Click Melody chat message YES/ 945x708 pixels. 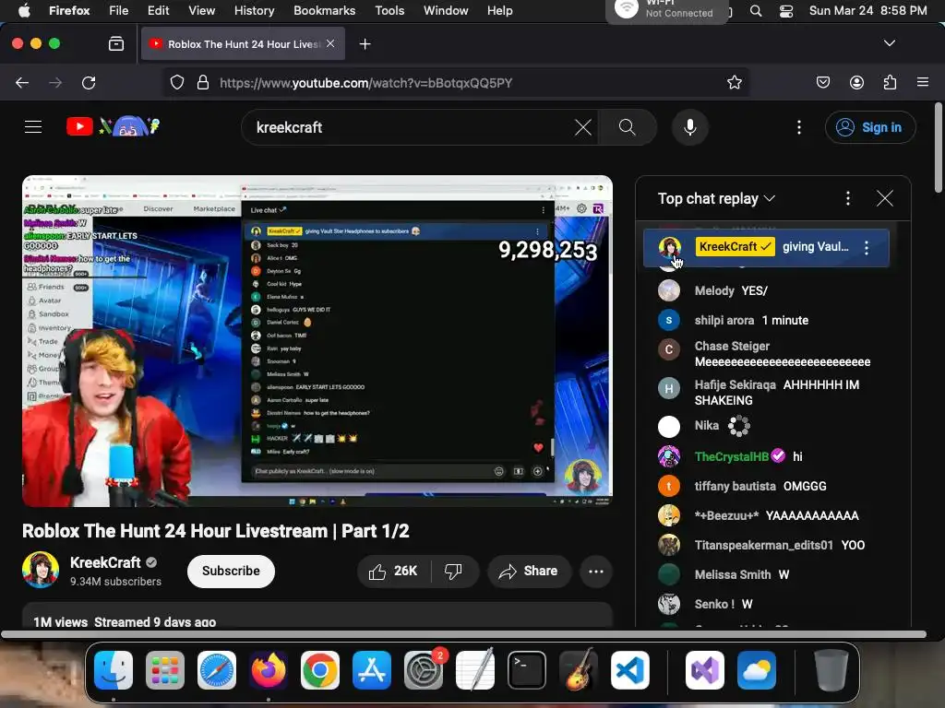(755, 290)
